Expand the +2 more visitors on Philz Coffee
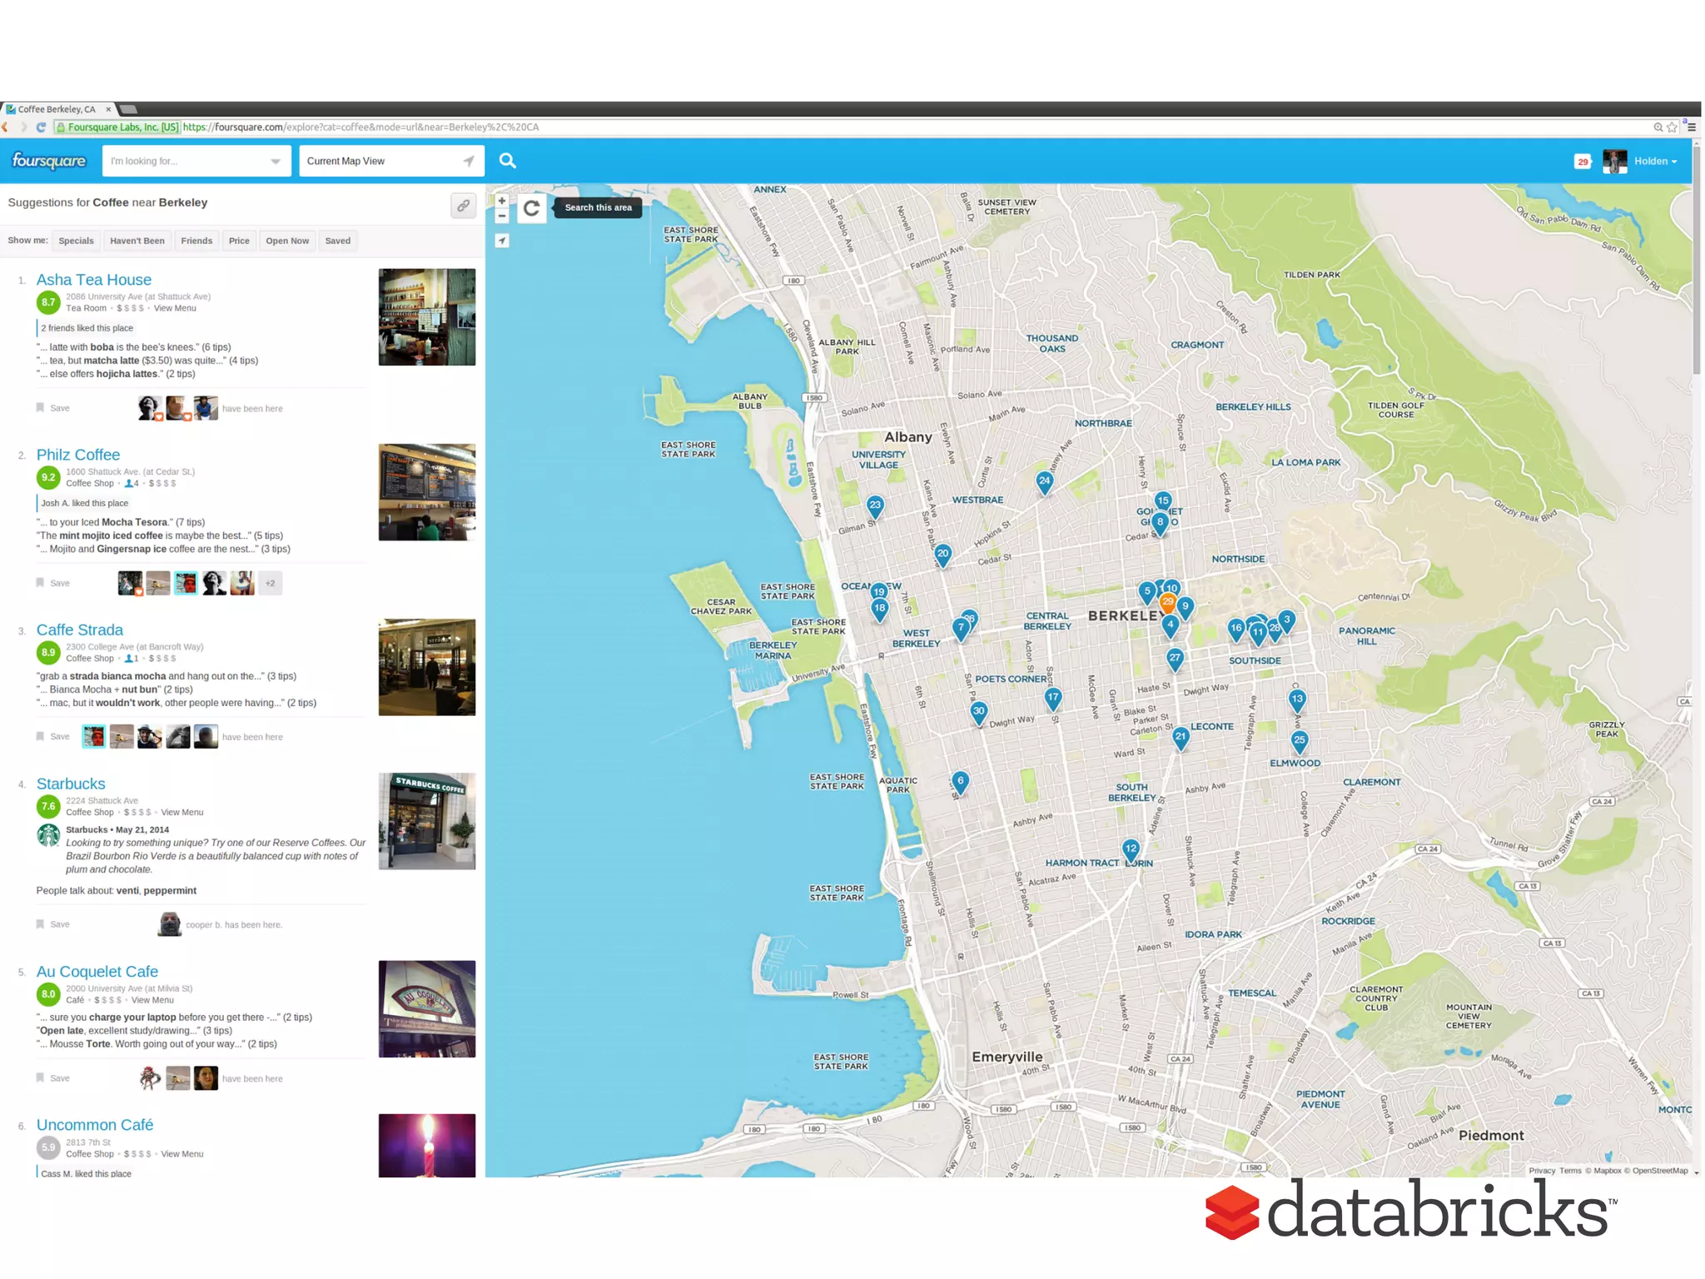 [x=270, y=584]
